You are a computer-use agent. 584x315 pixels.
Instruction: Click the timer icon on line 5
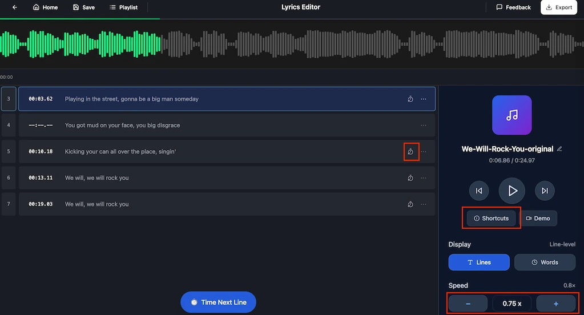410,152
